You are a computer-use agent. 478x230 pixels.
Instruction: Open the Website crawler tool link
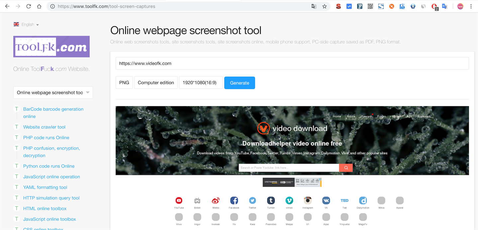point(44,127)
